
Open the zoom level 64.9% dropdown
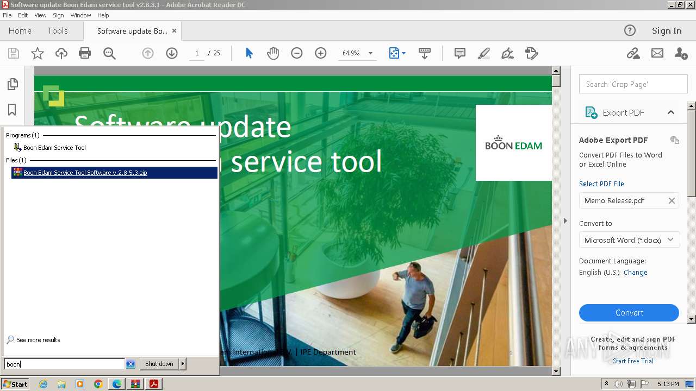tap(370, 53)
